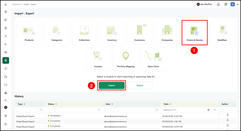Click Completed status of the 2:05 PM row

click(x=54, y=115)
